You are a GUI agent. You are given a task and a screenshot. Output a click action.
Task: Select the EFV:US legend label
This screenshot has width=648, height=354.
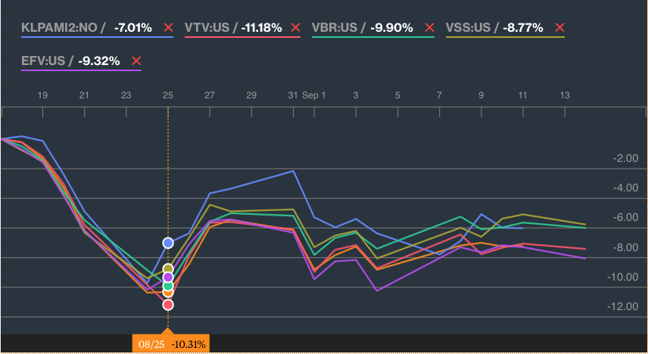click(x=43, y=61)
